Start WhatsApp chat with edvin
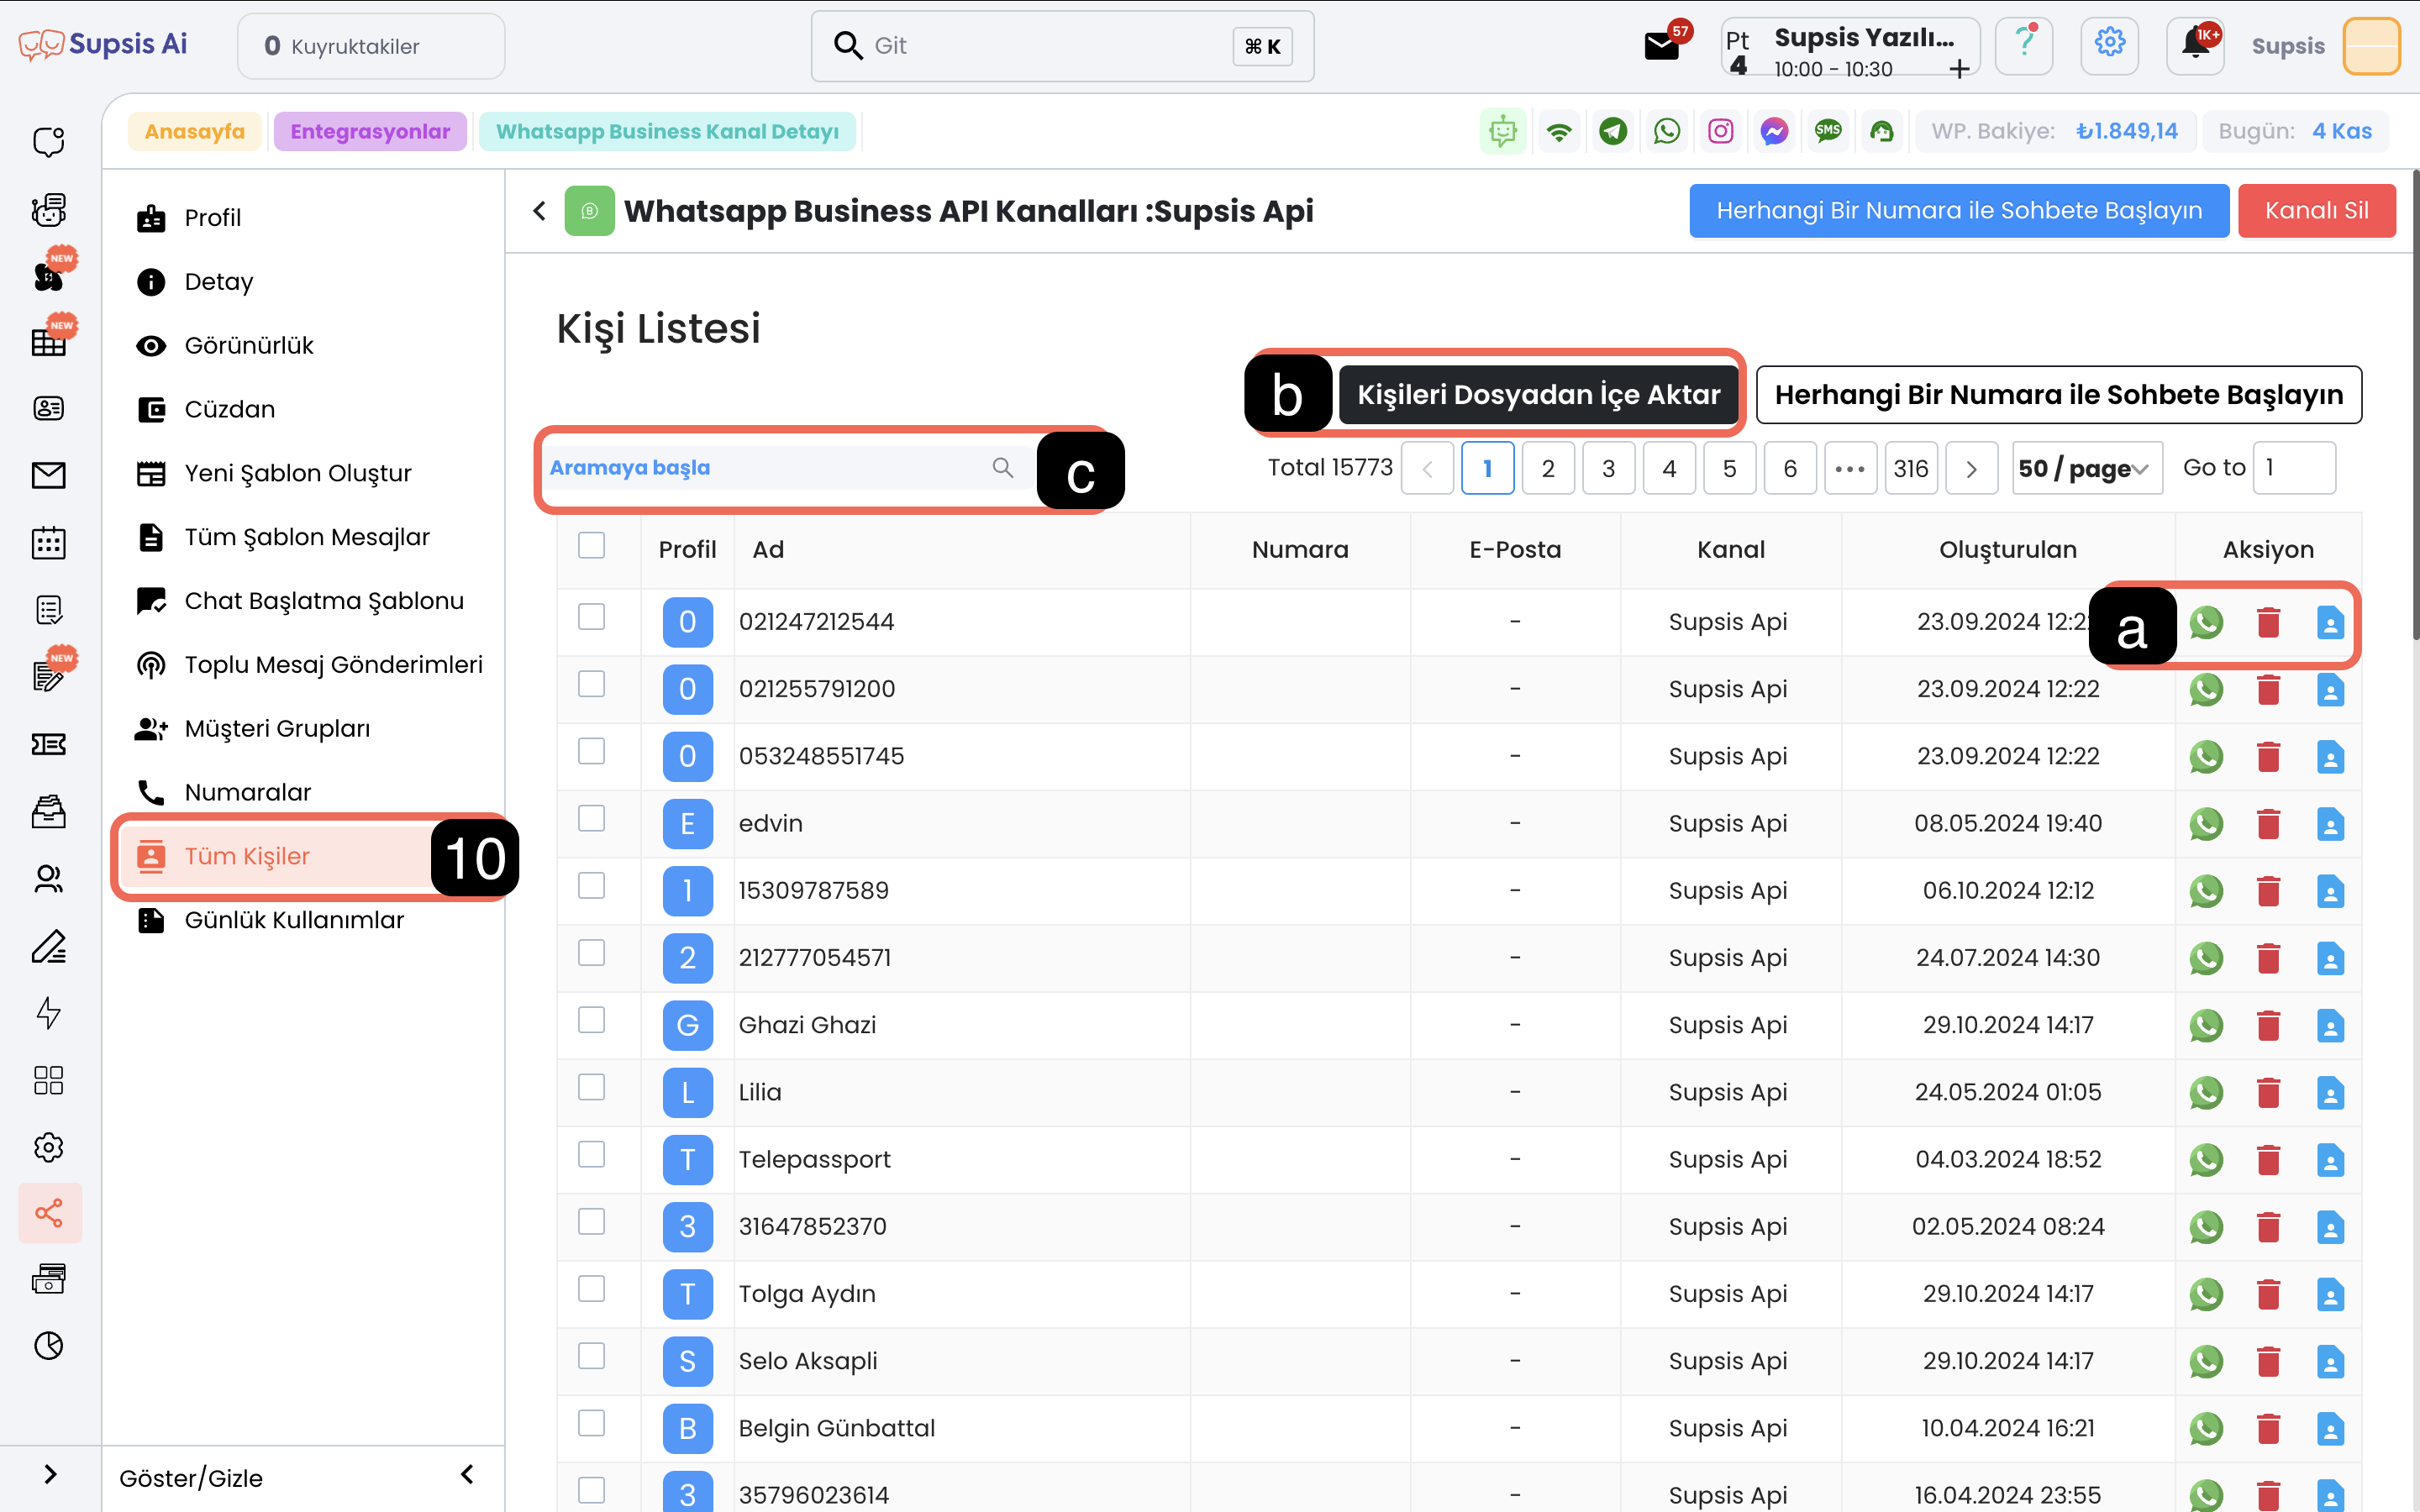This screenshot has height=1512, width=2420. point(2206,824)
